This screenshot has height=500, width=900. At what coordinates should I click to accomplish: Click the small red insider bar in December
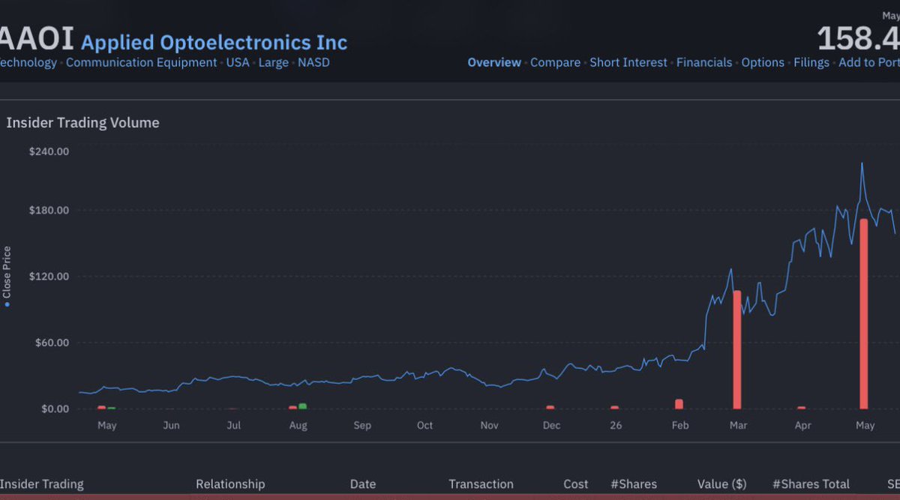click(550, 408)
